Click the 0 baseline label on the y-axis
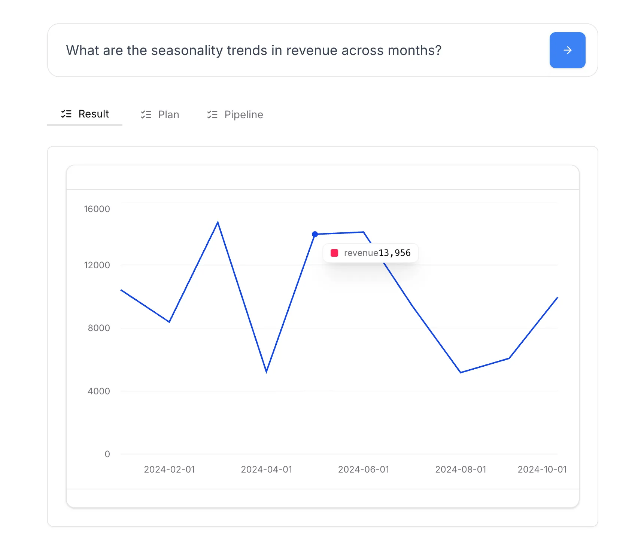This screenshot has height=553, width=641. 107,454
